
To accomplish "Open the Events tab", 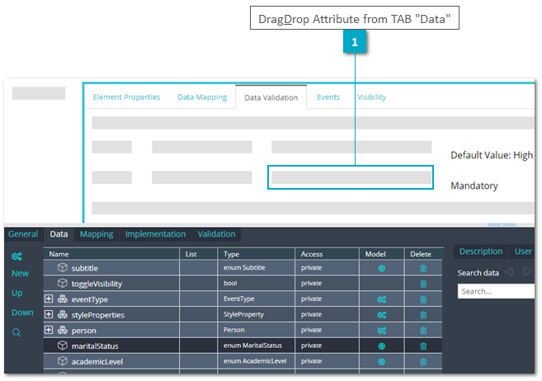I will point(328,97).
